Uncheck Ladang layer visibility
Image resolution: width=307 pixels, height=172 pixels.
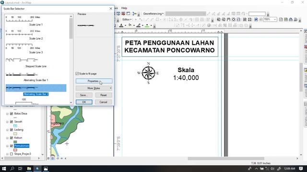(x=12, y=129)
